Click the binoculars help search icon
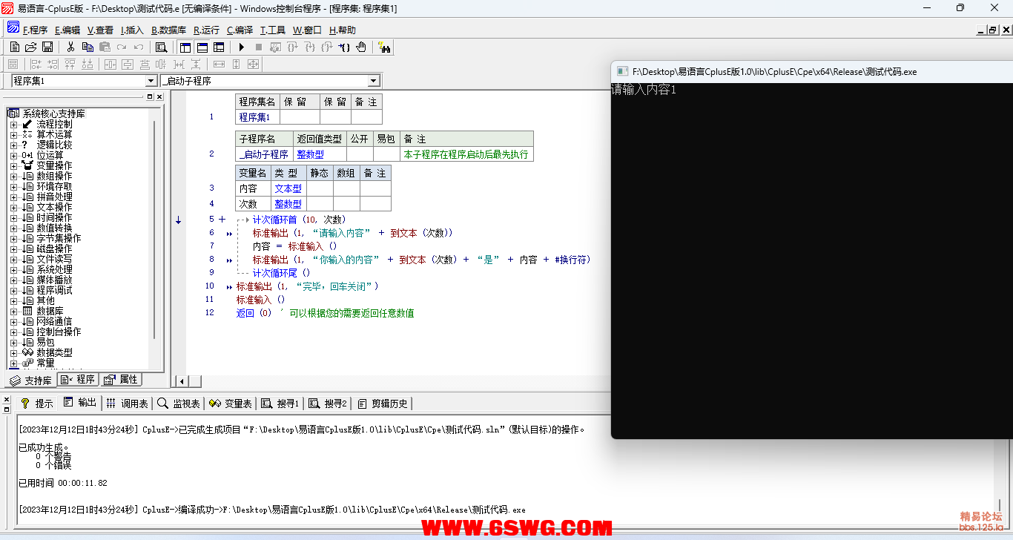The image size is (1013, 540). click(x=385, y=47)
